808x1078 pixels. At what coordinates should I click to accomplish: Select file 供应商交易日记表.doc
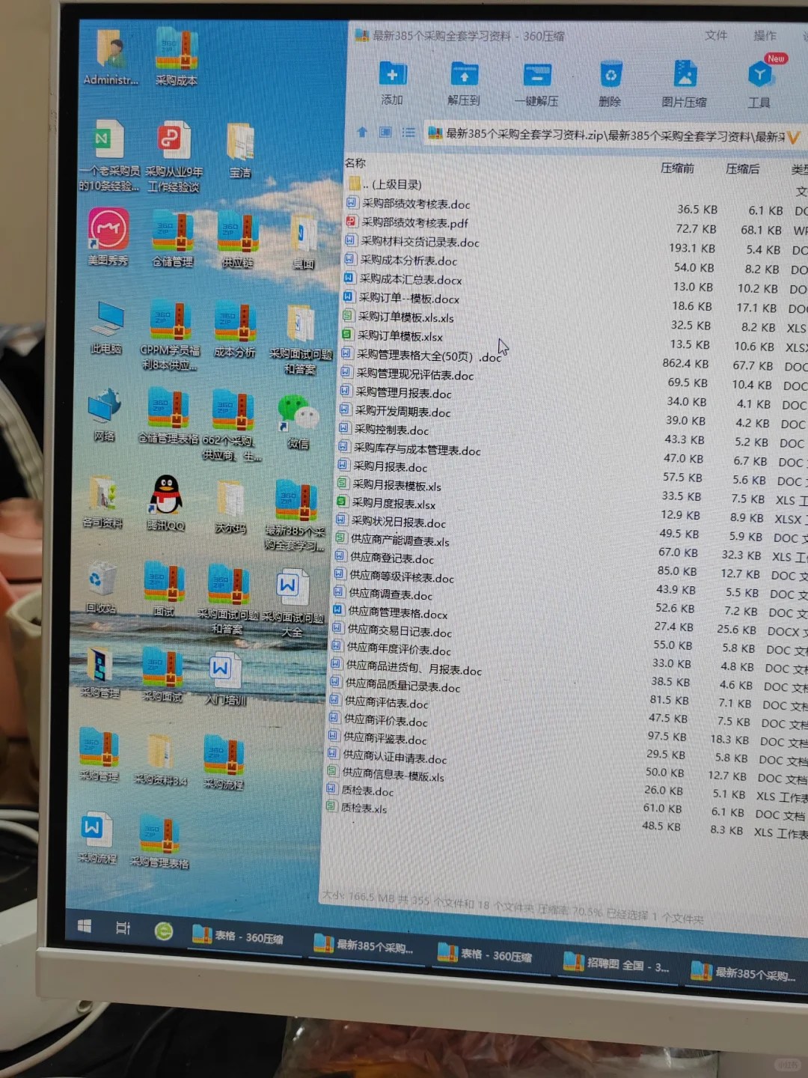(391, 631)
